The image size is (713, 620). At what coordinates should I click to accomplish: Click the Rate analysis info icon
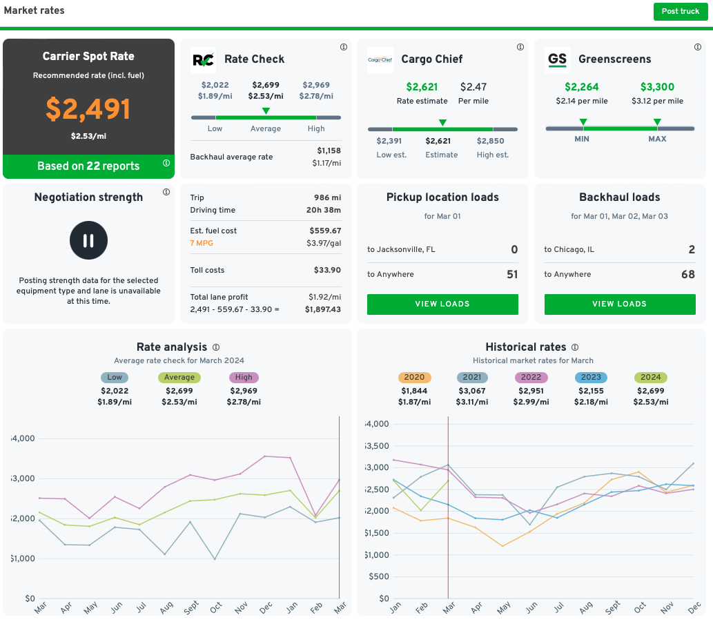216,347
